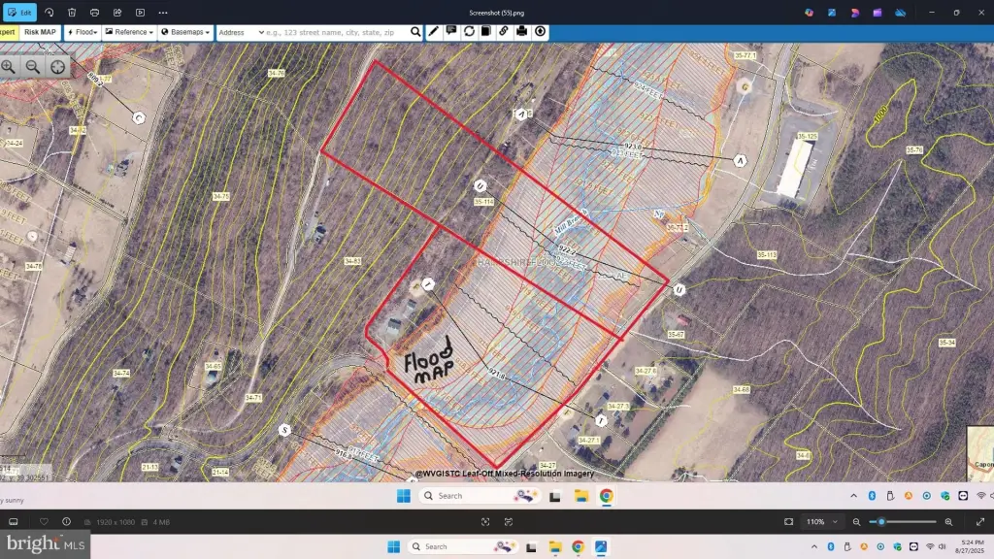Select the pencil draw tool in map toolbar
This screenshot has height=559, width=994.
click(433, 32)
